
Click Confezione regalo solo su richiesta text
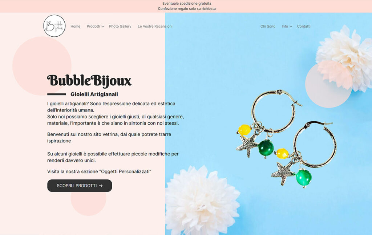pyautogui.click(x=187, y=9)
